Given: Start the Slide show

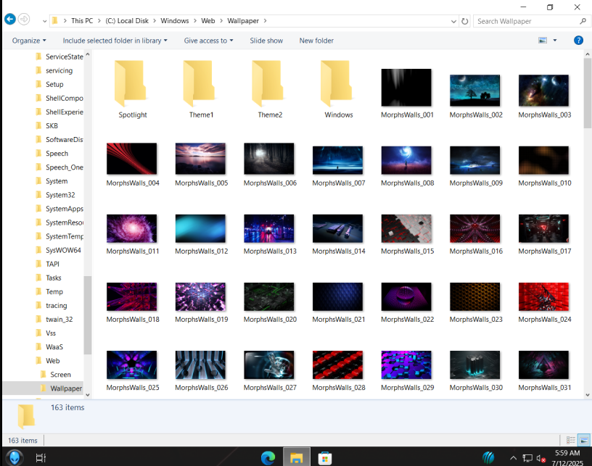Looking at the screenshot, I should pyautogui.click(x=266, y=41).
